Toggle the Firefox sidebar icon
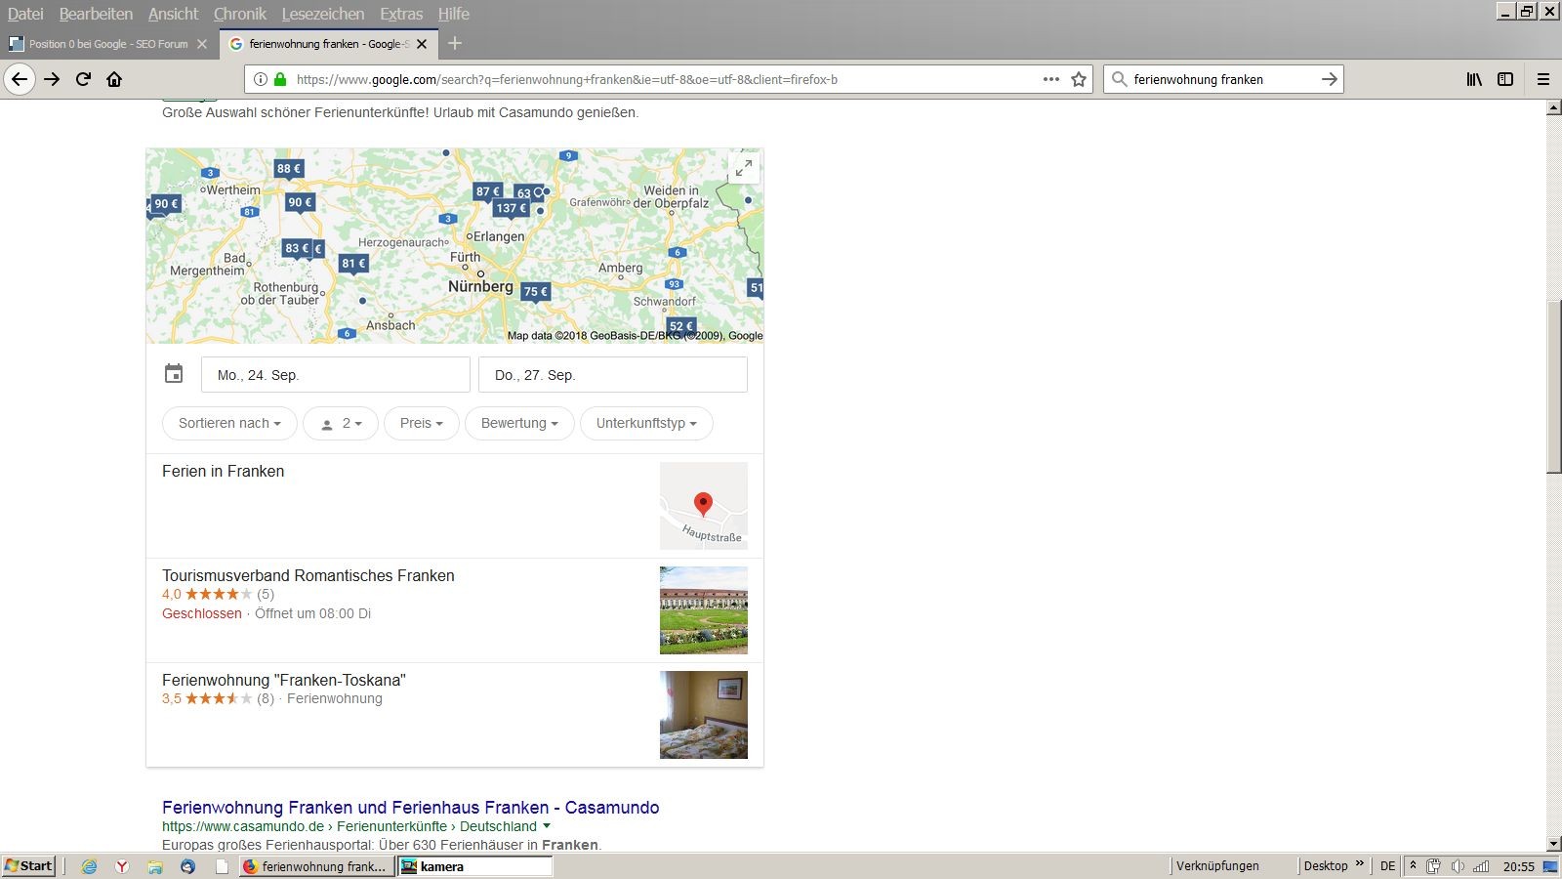1562x879 pixels. click(x=1505, y=79)
